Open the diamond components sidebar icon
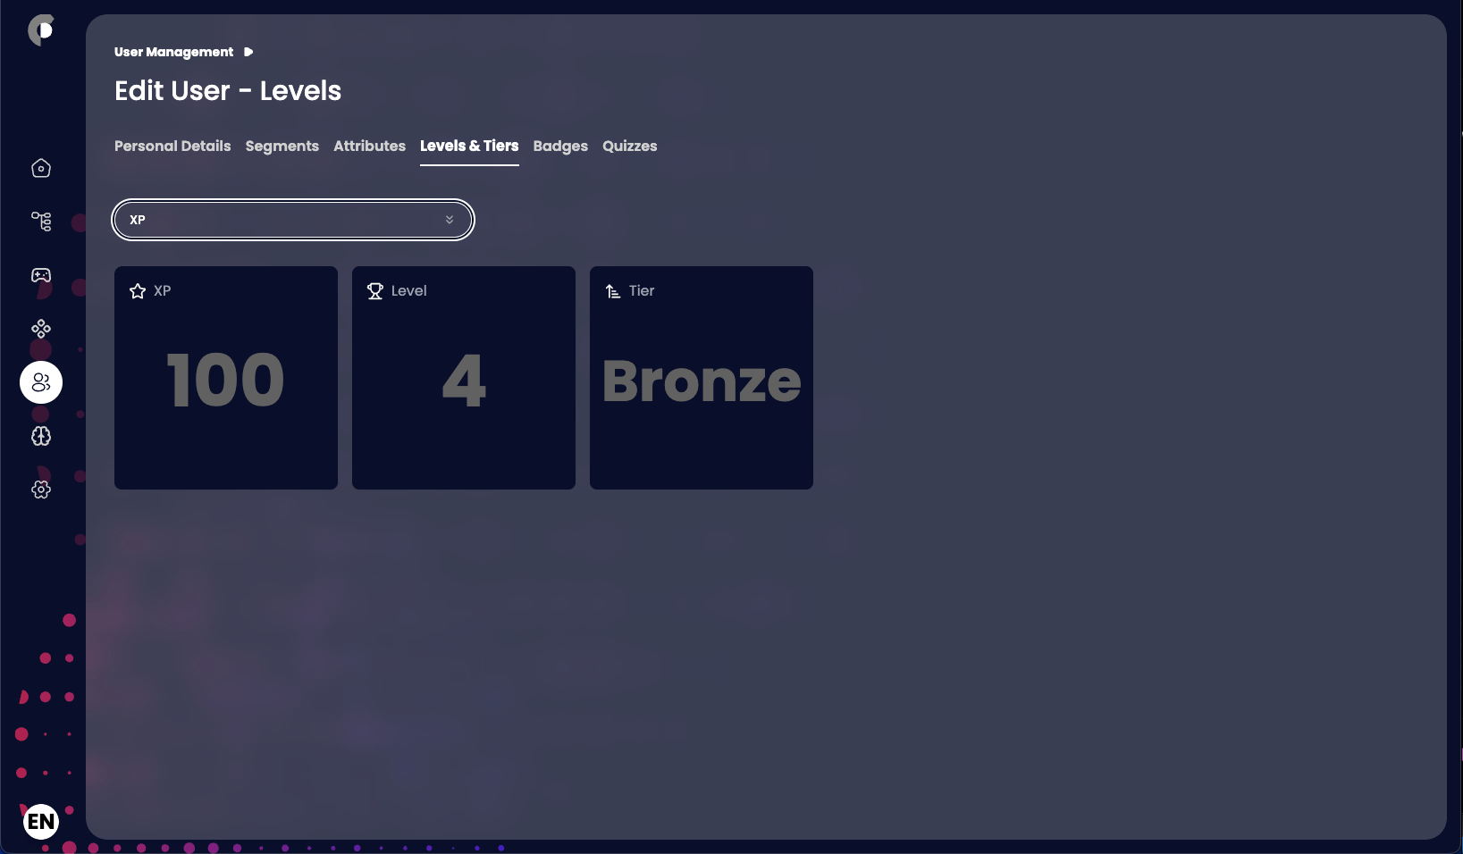1463x854 pixels. pos(41,329)
